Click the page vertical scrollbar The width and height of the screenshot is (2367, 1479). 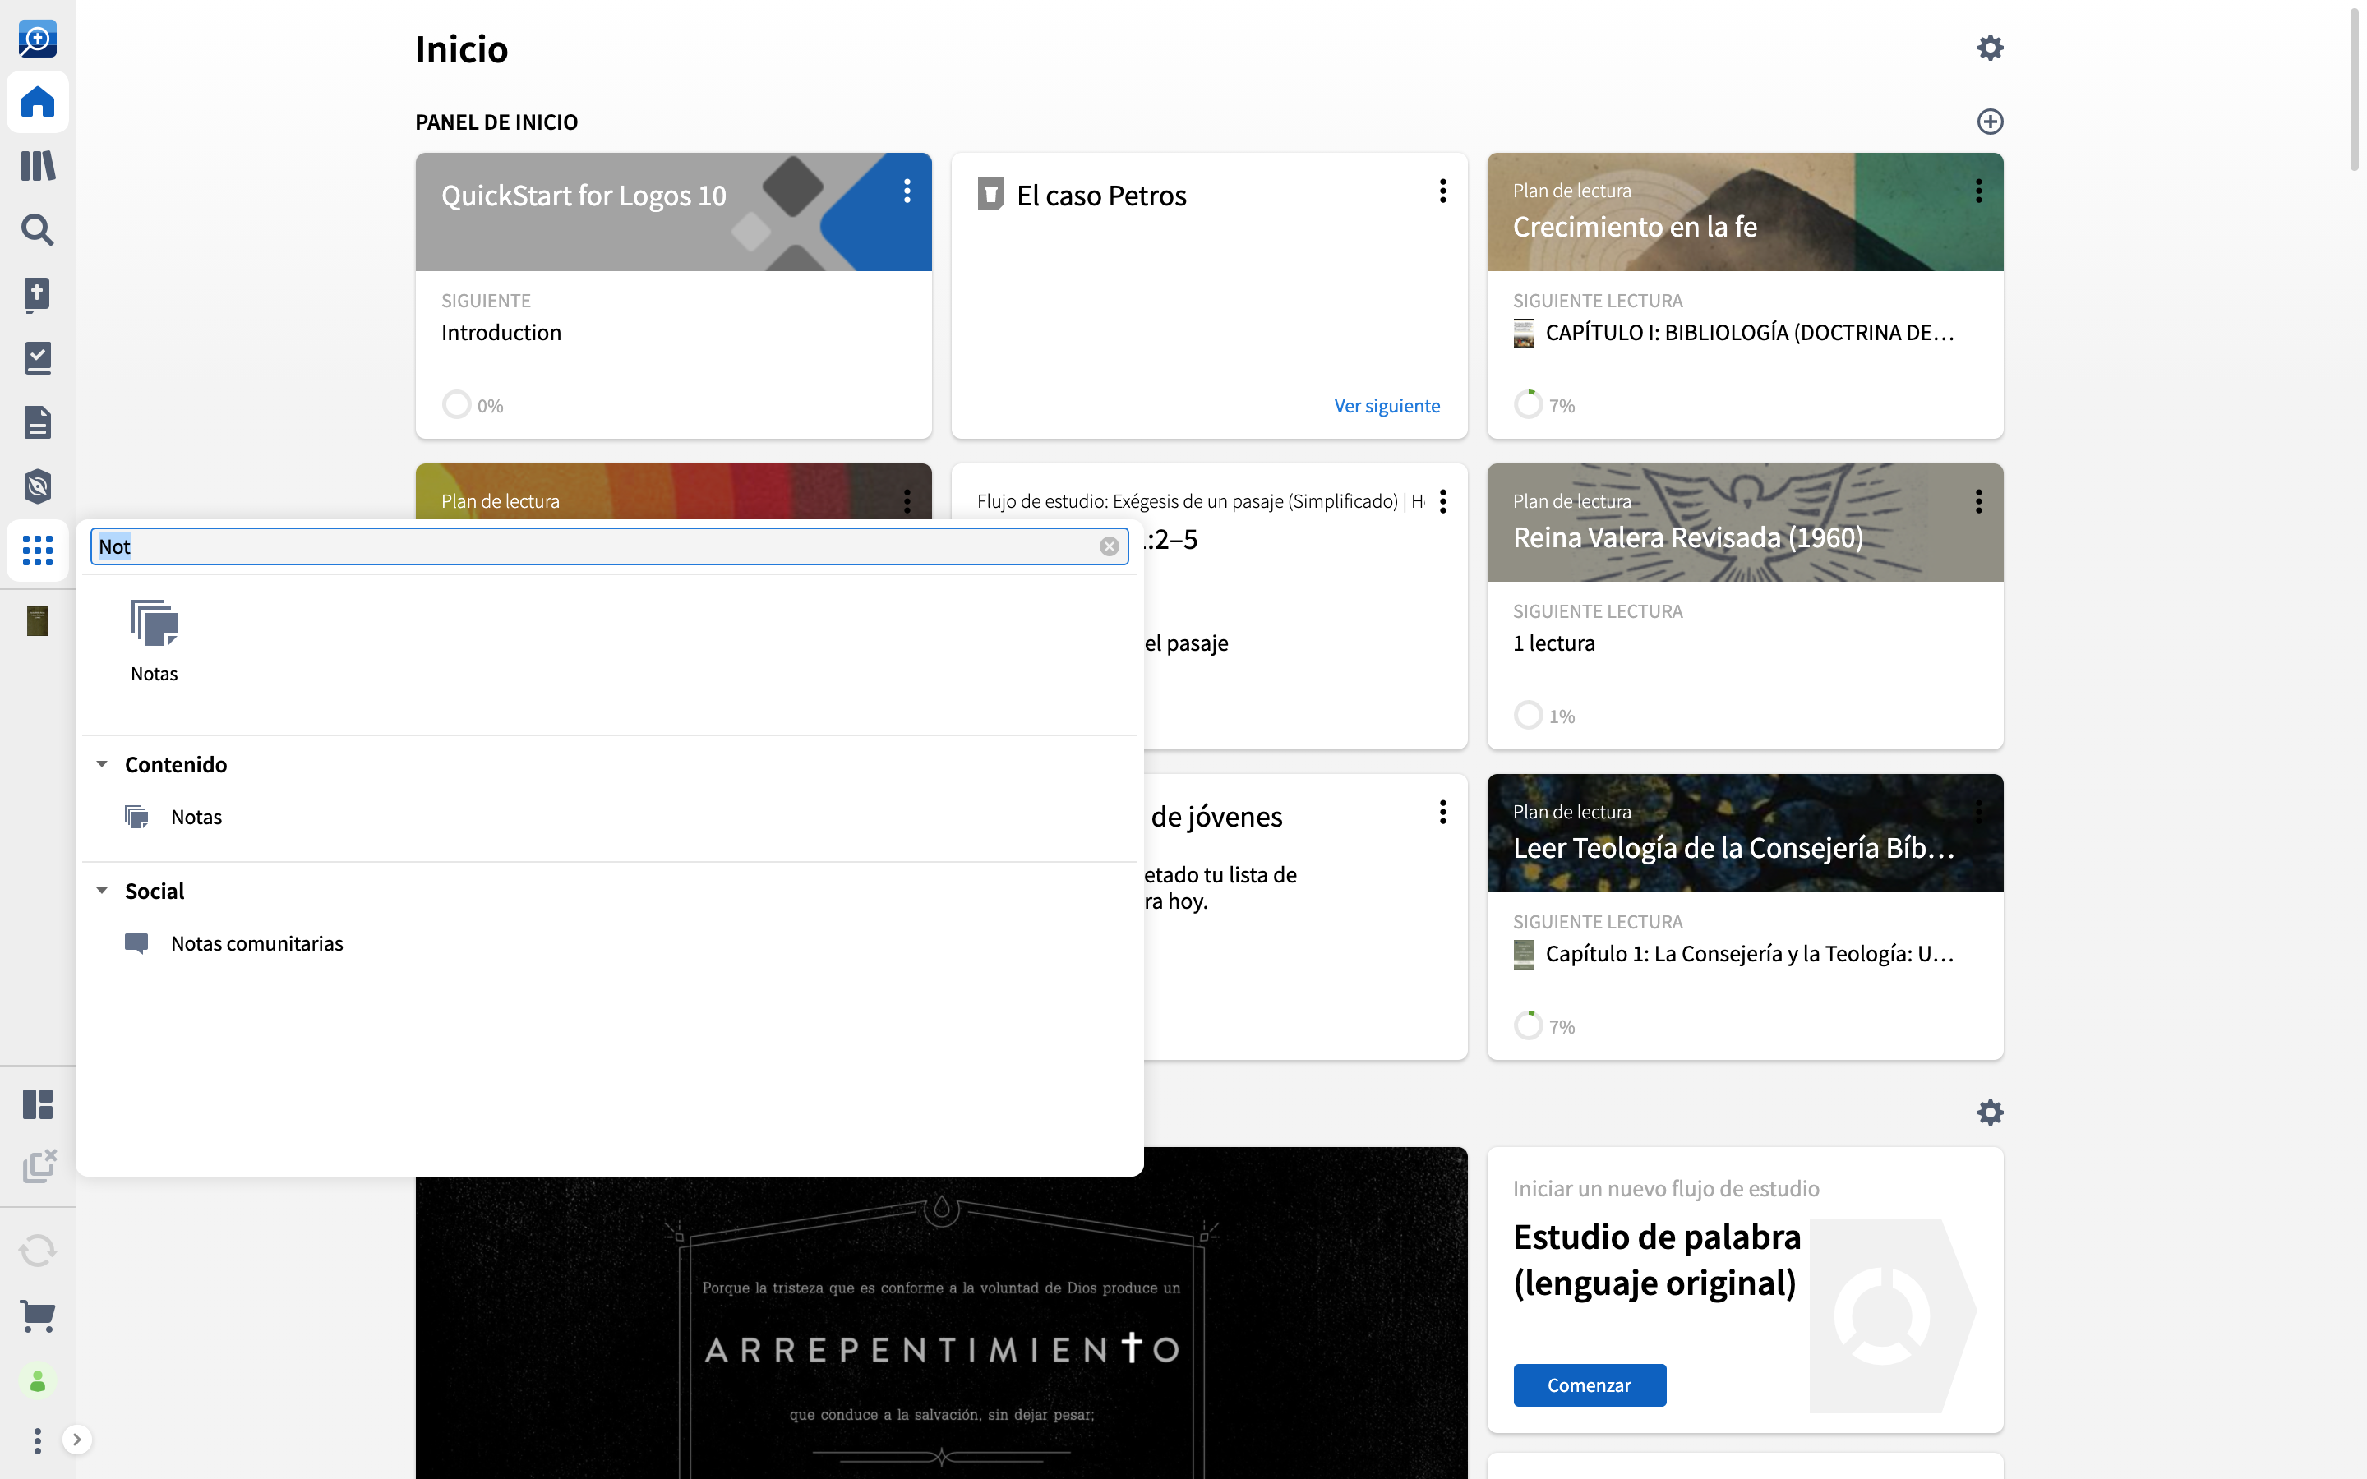point(2355,90)
